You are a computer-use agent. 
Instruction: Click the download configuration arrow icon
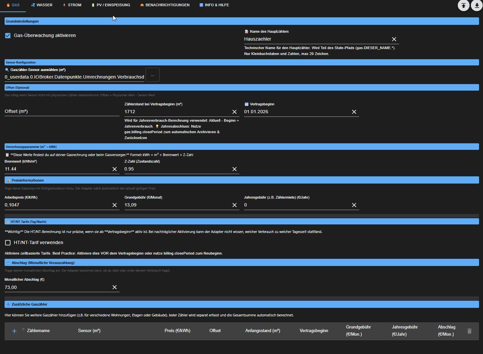(477, 5)
